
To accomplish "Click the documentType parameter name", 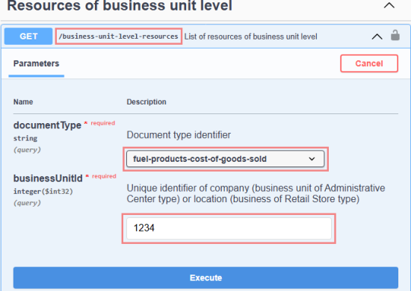I will [x=47, y=125].
